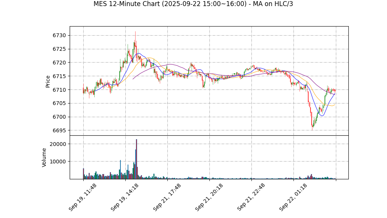Viewport: 387px width, 218px height.
Task: Click the 'Sep 19, 14:18' time label
Action: [124, 197]
